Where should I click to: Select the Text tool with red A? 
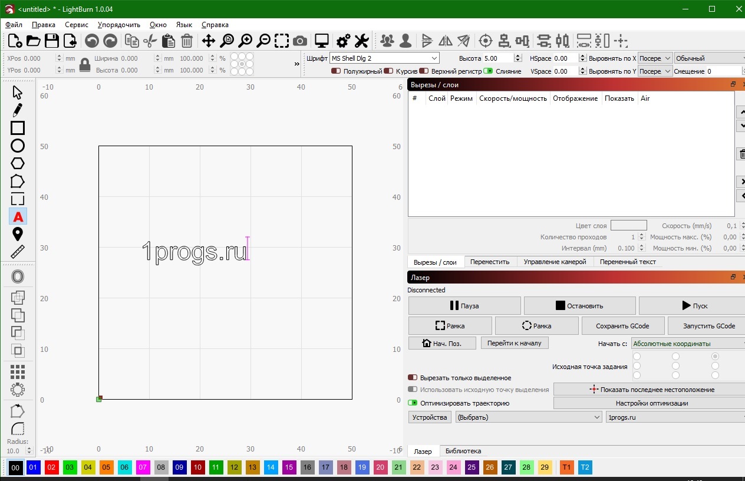pos(18,217)
